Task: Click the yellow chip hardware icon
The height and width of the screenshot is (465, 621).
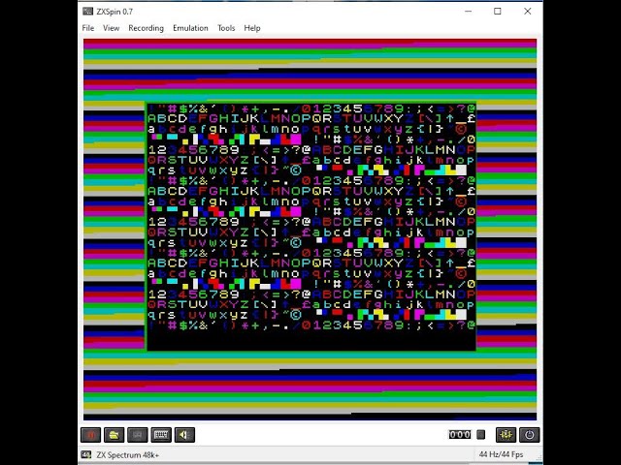Action: (x=507, y=435)
